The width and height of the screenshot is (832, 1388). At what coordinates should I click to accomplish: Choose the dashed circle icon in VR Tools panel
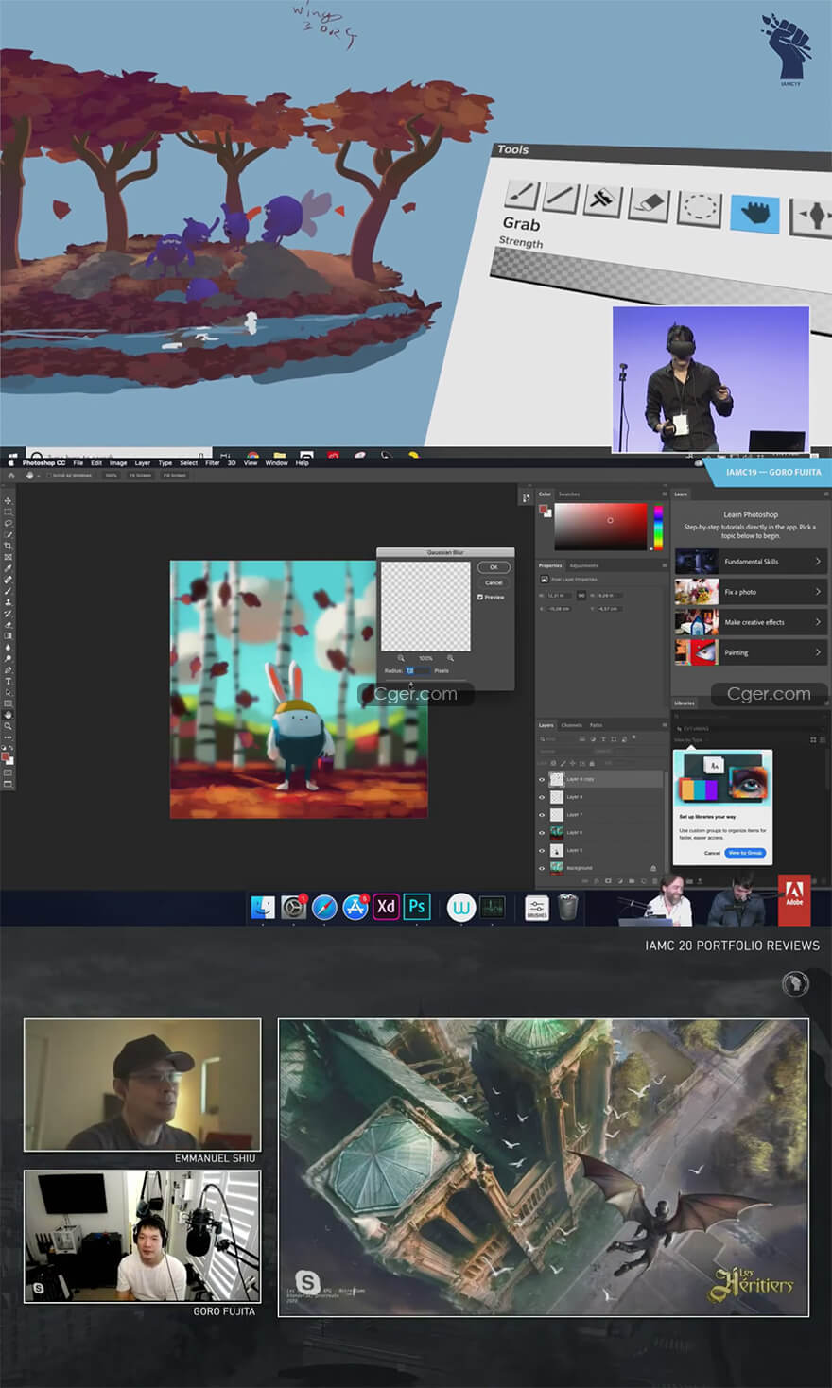tap(700, 208)
